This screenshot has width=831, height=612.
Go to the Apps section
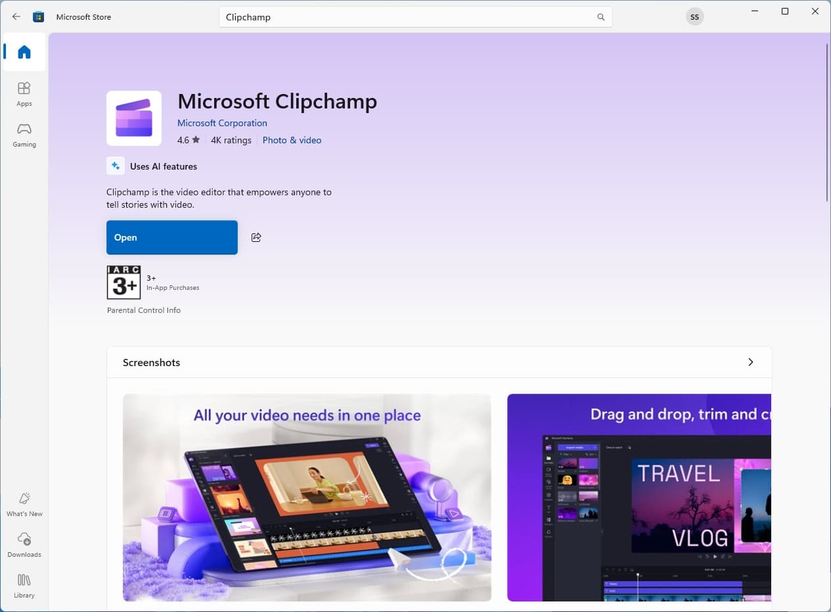coord(24,94)
